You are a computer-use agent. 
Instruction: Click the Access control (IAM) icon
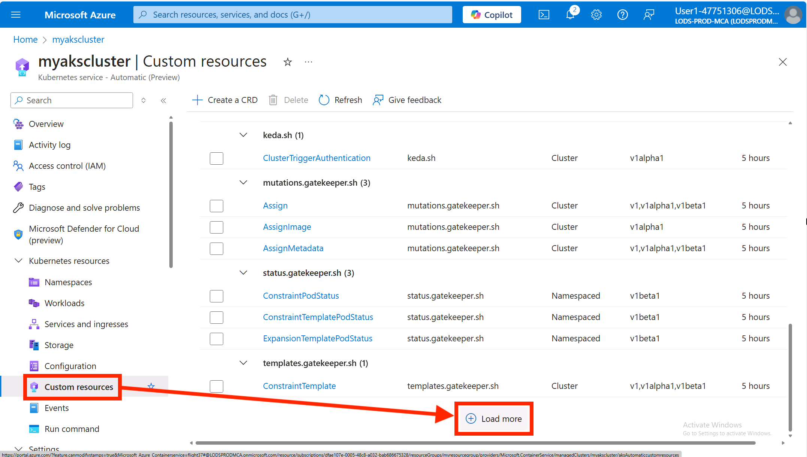pyautogui.click(x=18, y=166)
